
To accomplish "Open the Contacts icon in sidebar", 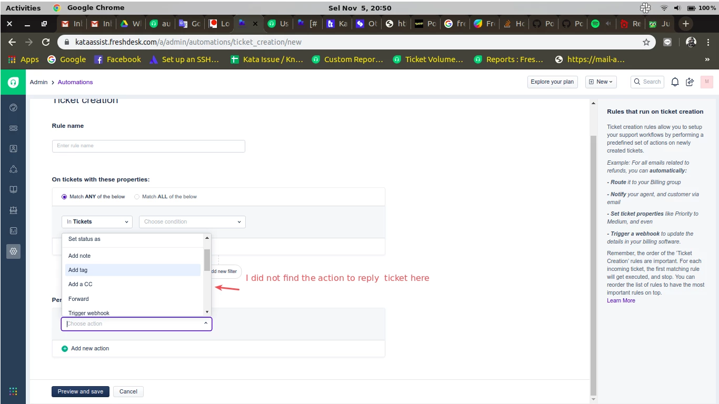I will pos(14,149).
